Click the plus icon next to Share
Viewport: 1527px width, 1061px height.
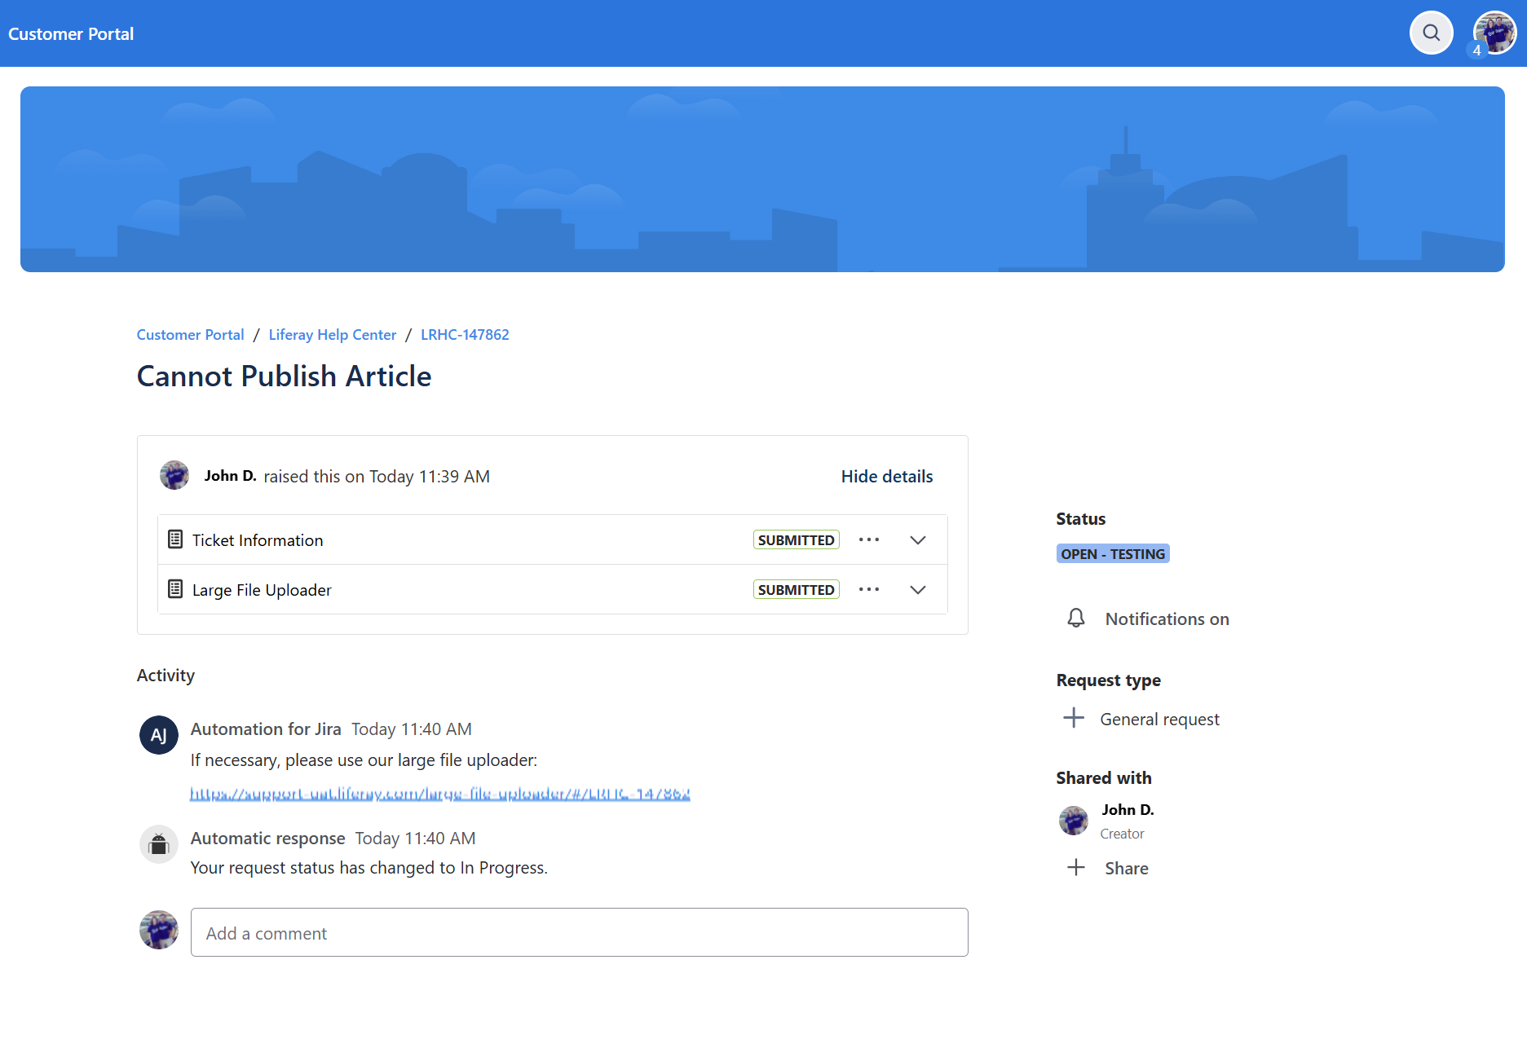[1075, 867]
